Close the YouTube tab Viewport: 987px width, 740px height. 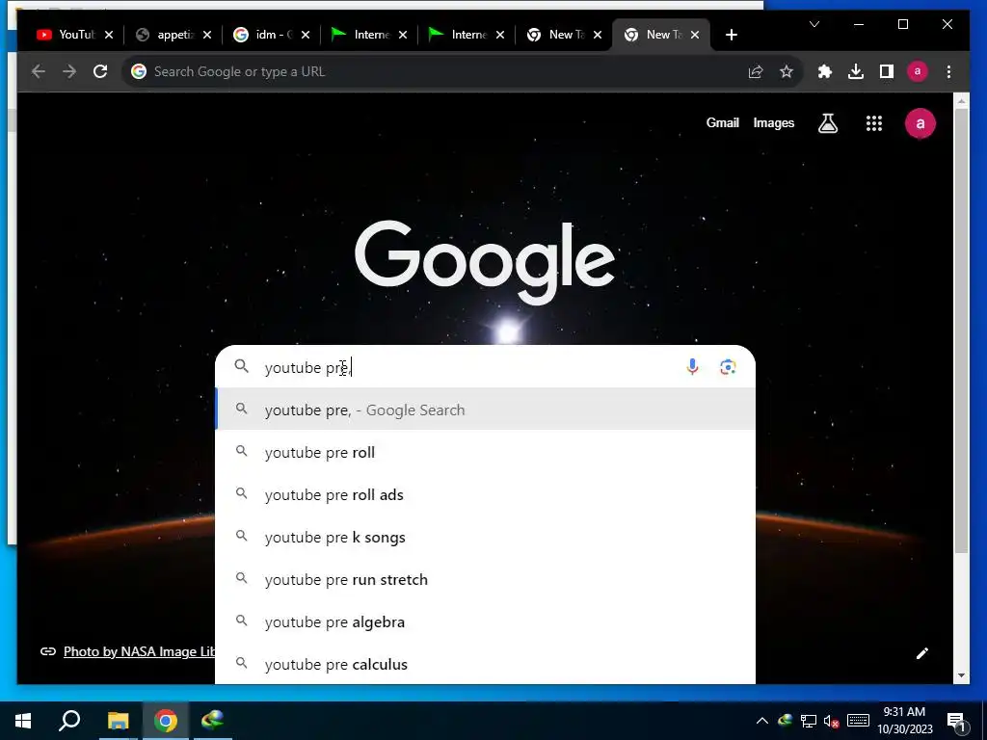[109, 35]
